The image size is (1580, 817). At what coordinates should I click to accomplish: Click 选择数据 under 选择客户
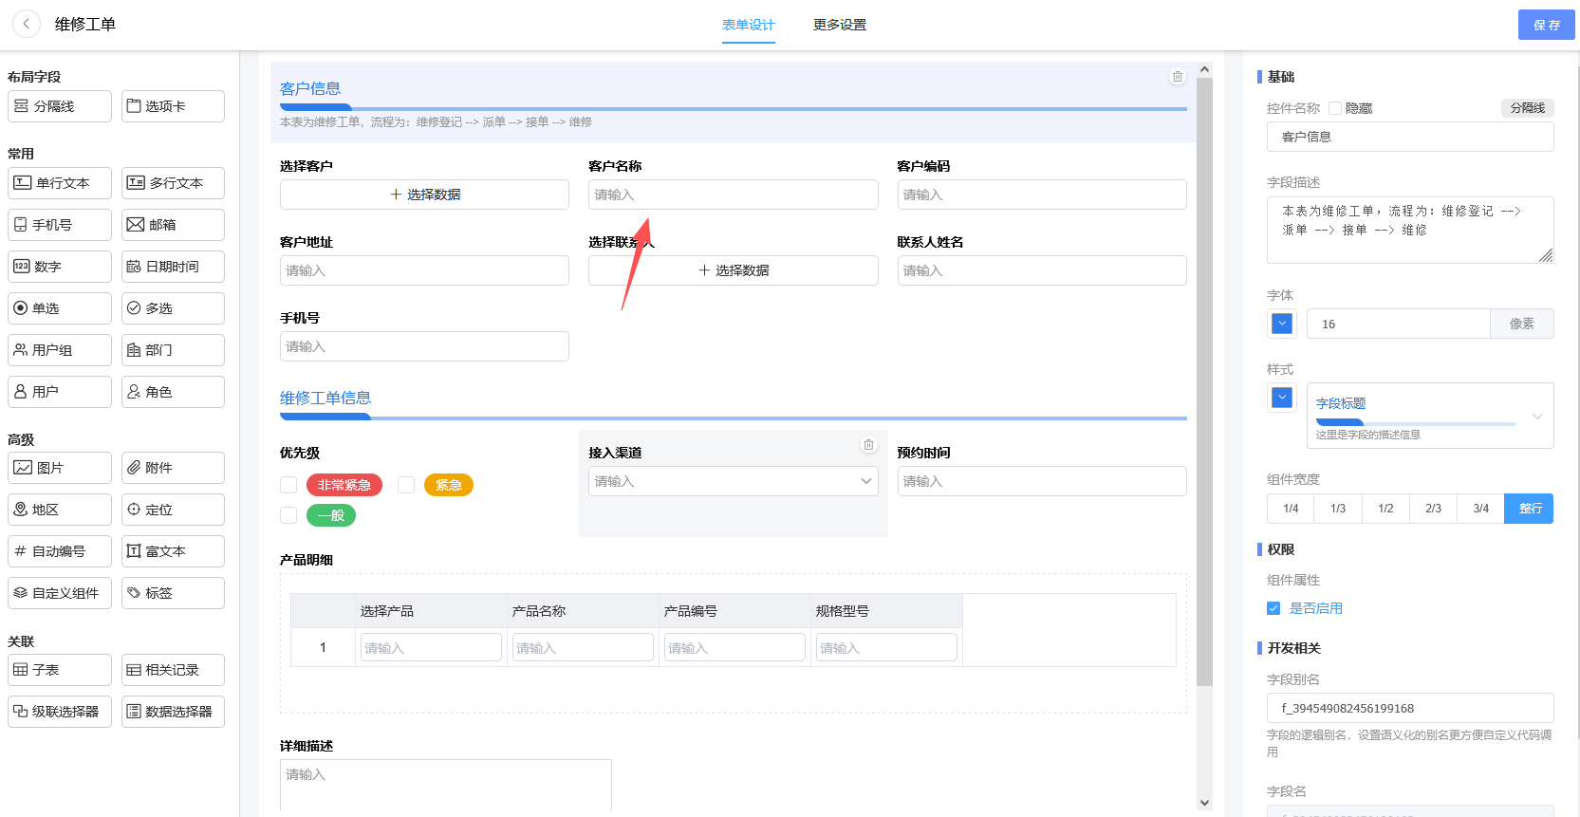(424, 195)
